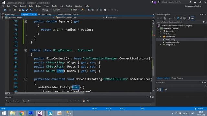Open the Lesson56.Console.User type dropdown
Screen dimensions: 207x116
pyautogui.click(x=80, y=18)
